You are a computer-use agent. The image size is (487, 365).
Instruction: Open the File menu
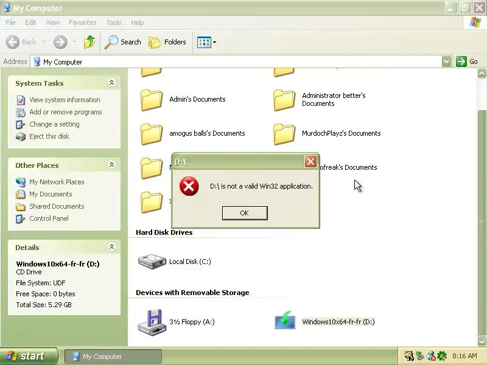[x=10, y=23]
